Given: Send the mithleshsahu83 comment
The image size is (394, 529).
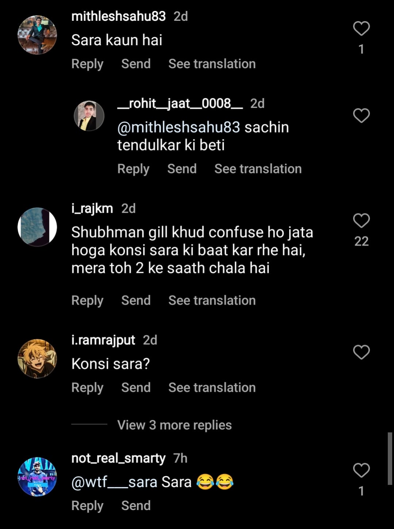Looking at the screenshot, I should pyautogui.click(x=136, y=64).
